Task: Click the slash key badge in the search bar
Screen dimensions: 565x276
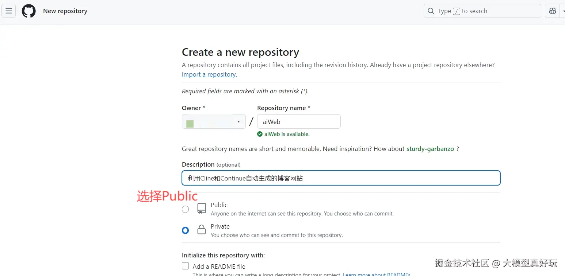Action: click(457, 11)
